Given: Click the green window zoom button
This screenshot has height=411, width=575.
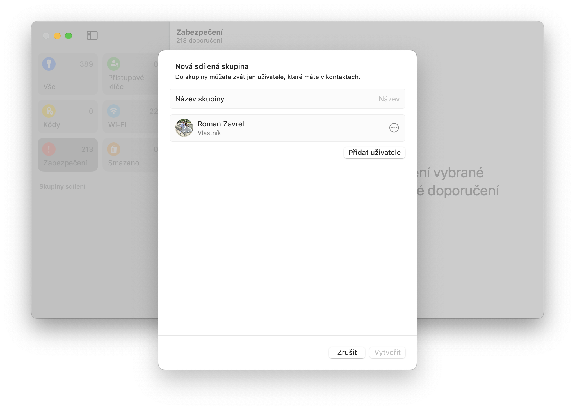Looking at the screenshot, I should click(69, 36).
